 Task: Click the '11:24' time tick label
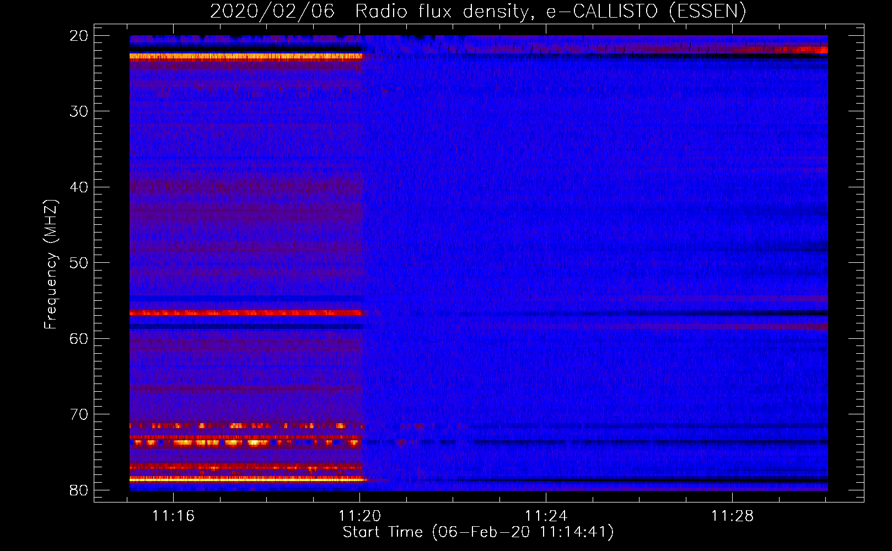pyautogui.click(x=546, y=516)
